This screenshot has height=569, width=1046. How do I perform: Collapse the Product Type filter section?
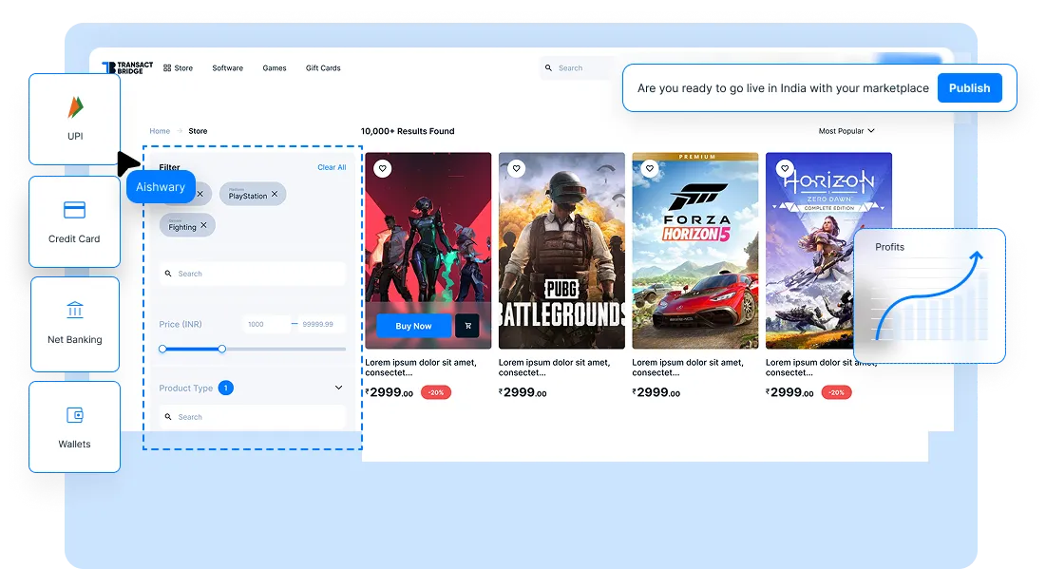338,388
